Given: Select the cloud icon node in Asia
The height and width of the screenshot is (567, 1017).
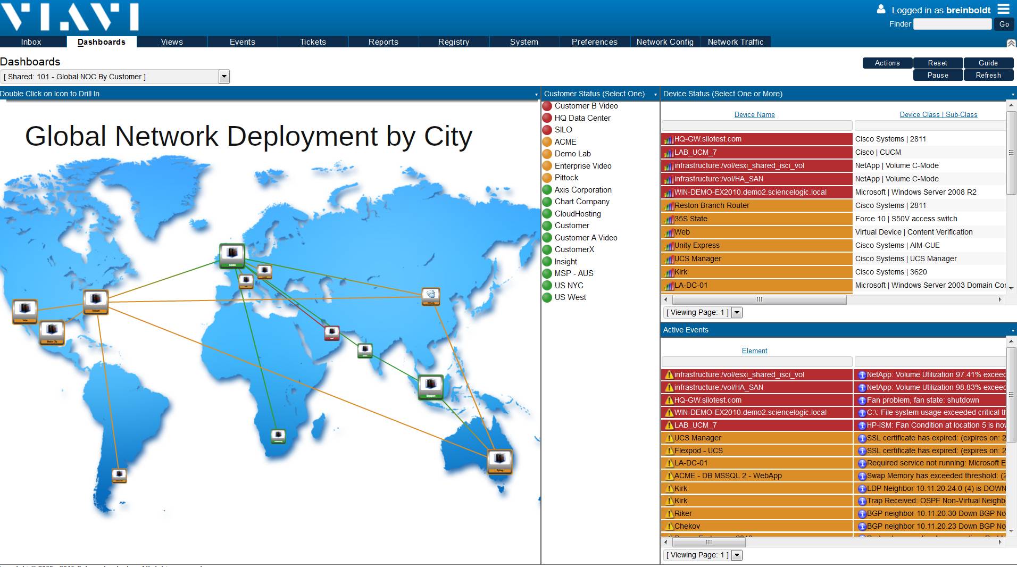Looking at the screenshot, I should pyautogui.click(x=430, y=296).
